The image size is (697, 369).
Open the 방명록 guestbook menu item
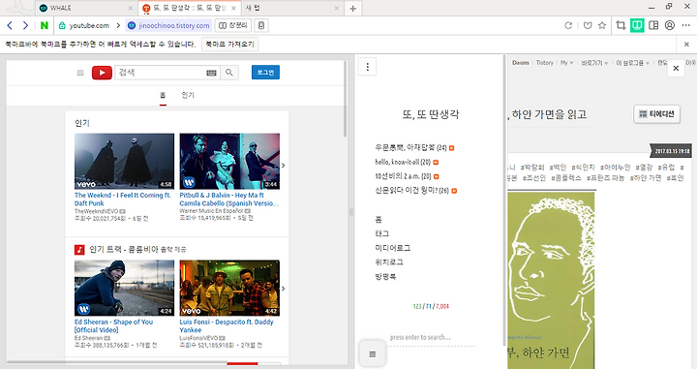pyautogui.click(x=385, y=276)
